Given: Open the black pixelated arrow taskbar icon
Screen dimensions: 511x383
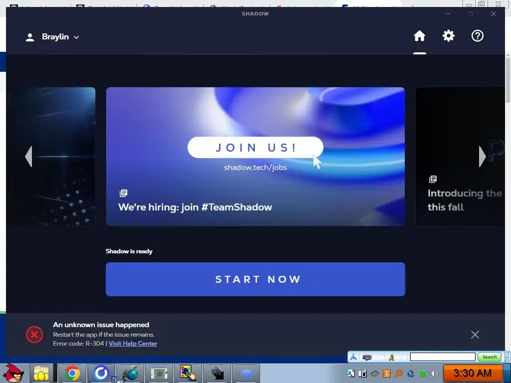Looking at the screenshot, I should click(x=217, y=373).
